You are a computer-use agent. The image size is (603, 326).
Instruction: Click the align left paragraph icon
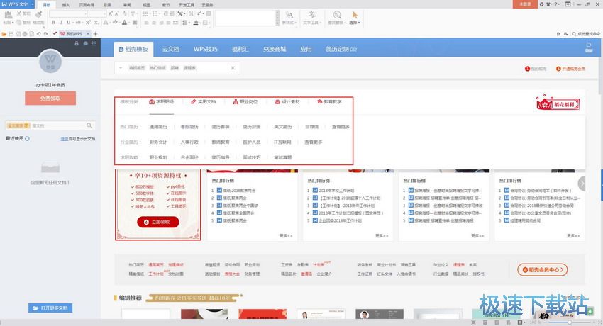[147, 23]
